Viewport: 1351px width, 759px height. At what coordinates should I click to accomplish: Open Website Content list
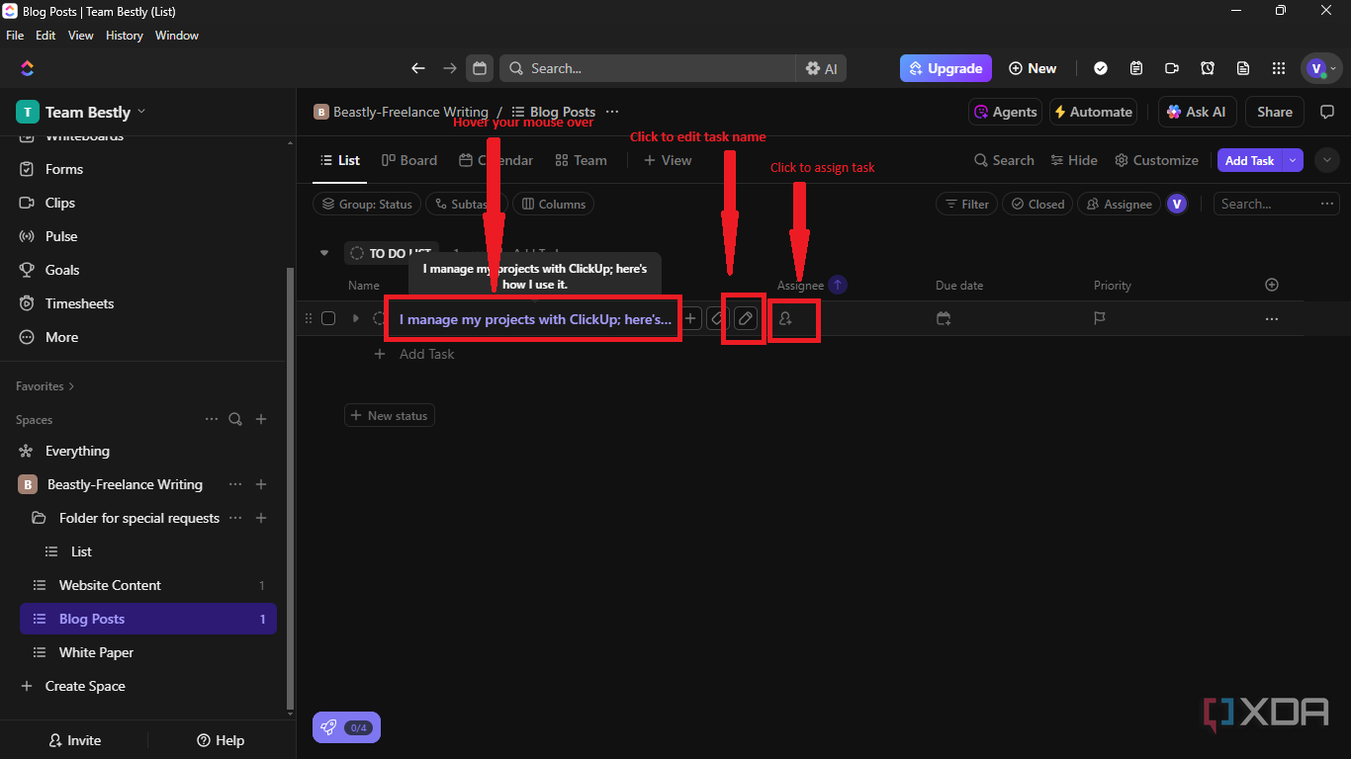click(x=148, y=585)
